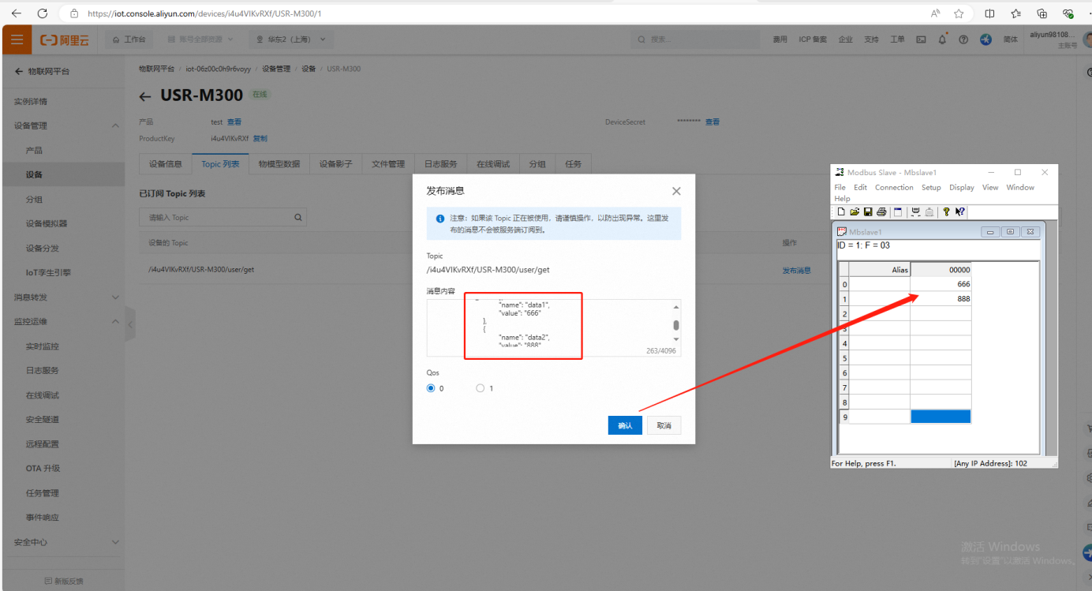The width and height of the screenshot is (1092, 591).
Task: Switch to 设备信息 tab
Action: click(166, 164)
